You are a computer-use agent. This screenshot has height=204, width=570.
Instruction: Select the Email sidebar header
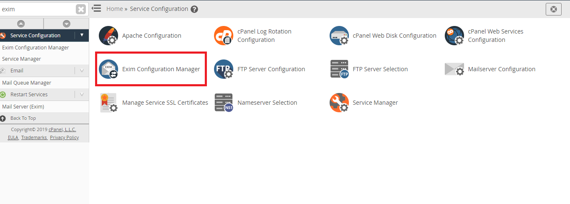coord(44,70)
